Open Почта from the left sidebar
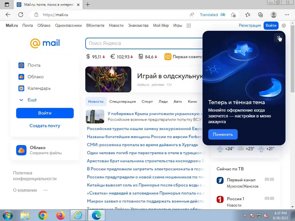This screenshot has height=221, width=295. click(x=29, y=65)
